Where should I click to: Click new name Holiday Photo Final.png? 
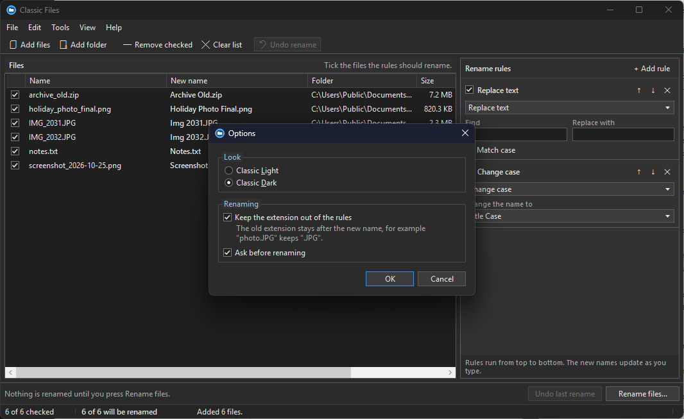[x=211, y=109]
